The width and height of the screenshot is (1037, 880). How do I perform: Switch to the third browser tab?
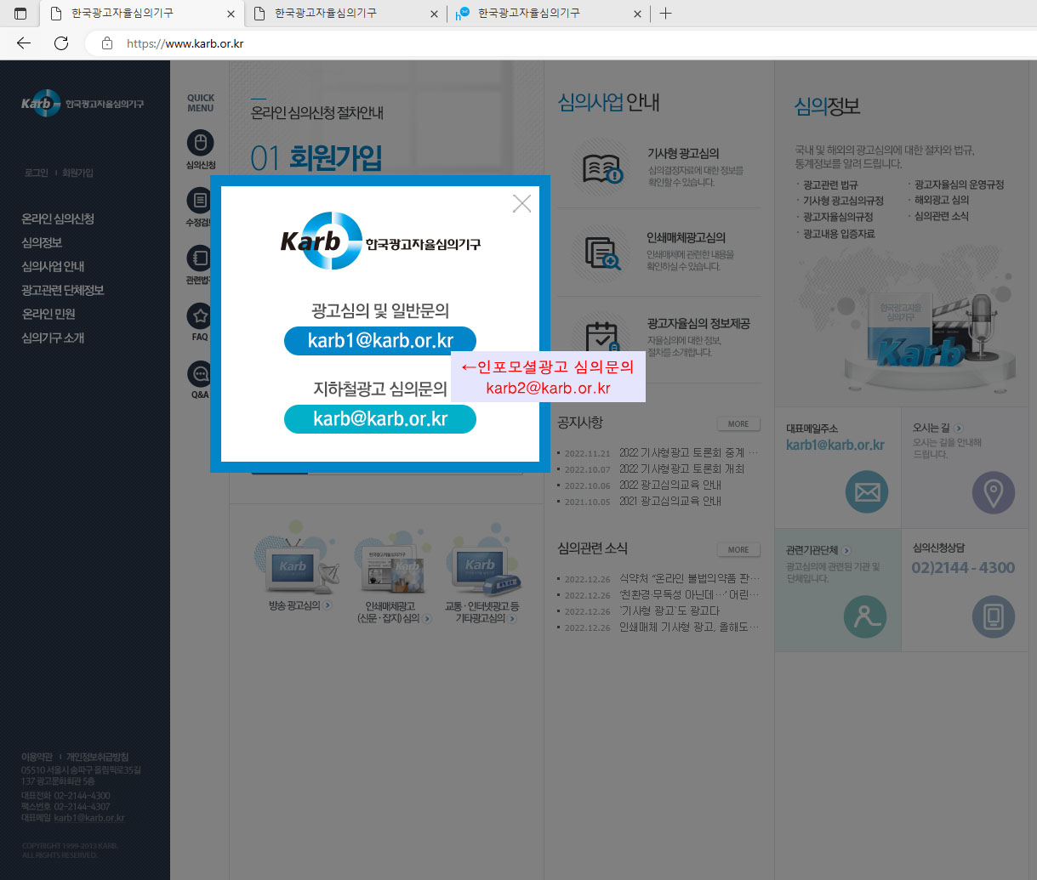[x=549, y=14]
